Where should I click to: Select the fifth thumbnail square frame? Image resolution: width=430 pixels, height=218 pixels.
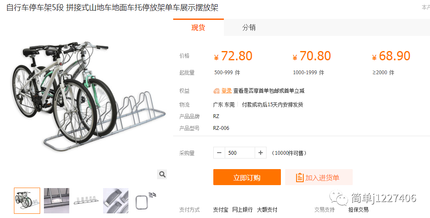tap(145, 201)
